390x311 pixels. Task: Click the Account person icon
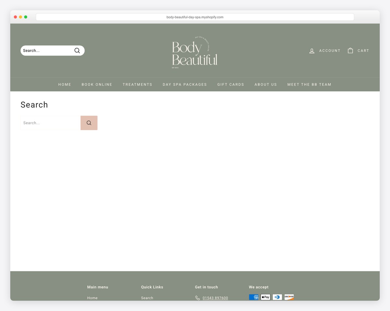(312, 51)
